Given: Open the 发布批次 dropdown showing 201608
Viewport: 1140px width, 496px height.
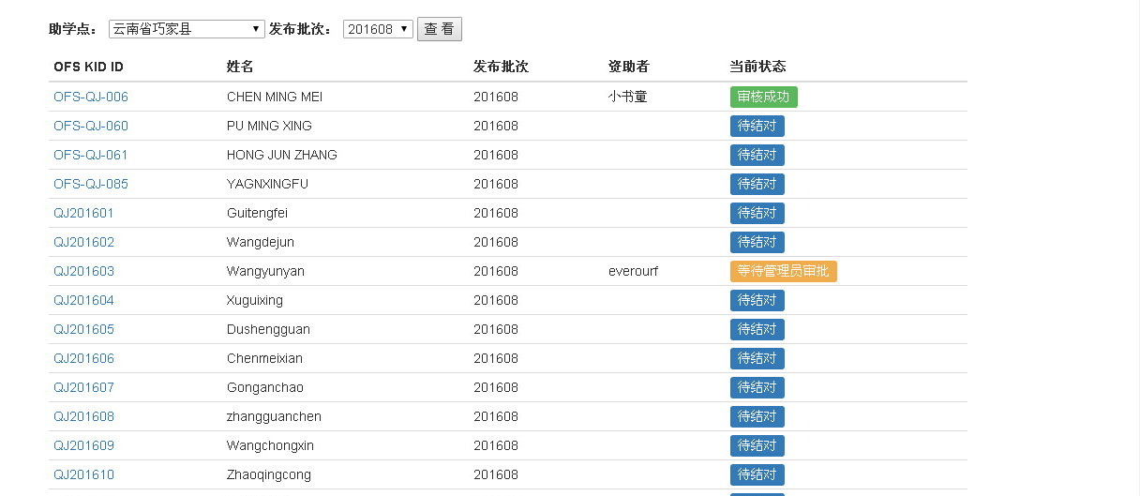Looking at the screenshot, I should point(378,29).
